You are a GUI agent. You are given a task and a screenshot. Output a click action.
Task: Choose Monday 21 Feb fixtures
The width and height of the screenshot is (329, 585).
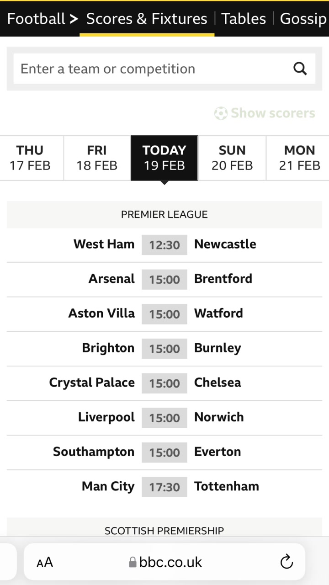pos(299,158)
